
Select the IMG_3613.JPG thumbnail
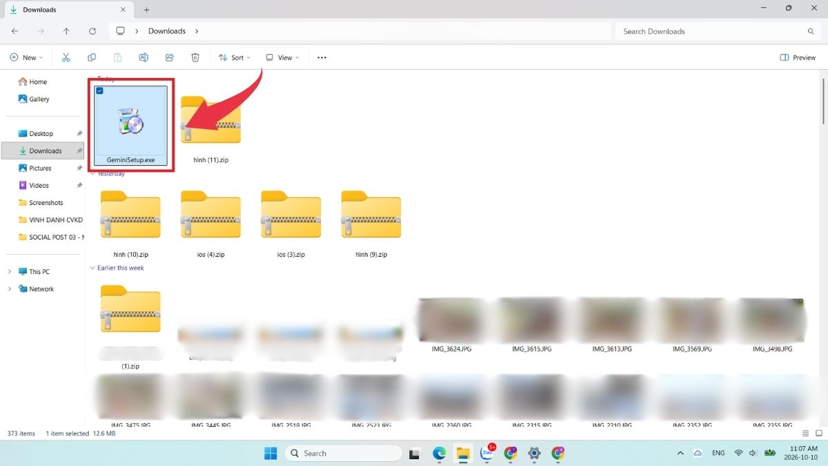pos(612,320)
